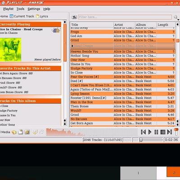Viewport: 180px width, 180px height.
Task: Select the Heaven Beside You track
Action: click(x=123, y=51)
